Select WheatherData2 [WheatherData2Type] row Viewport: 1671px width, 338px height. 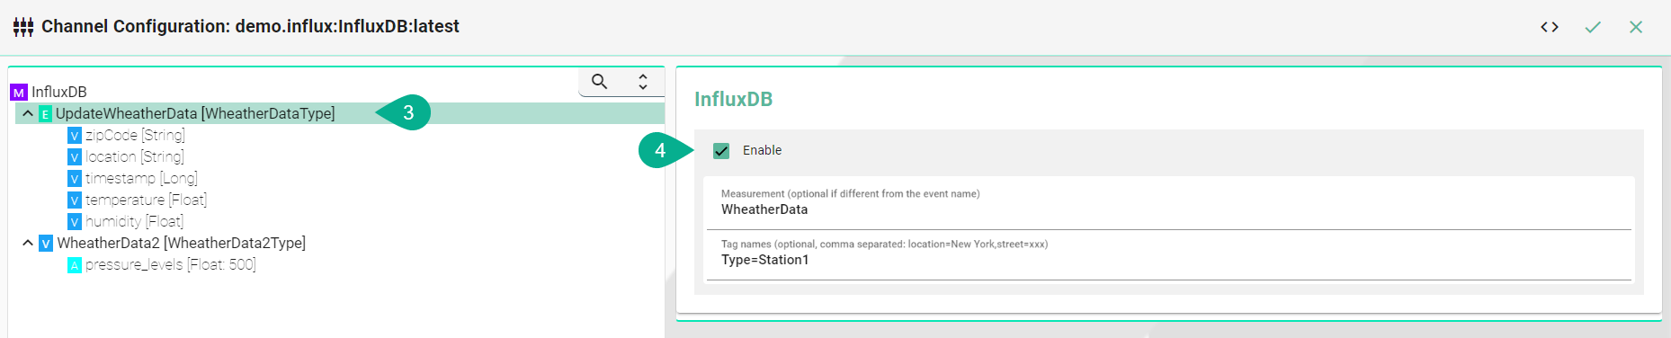coord(182,243)
